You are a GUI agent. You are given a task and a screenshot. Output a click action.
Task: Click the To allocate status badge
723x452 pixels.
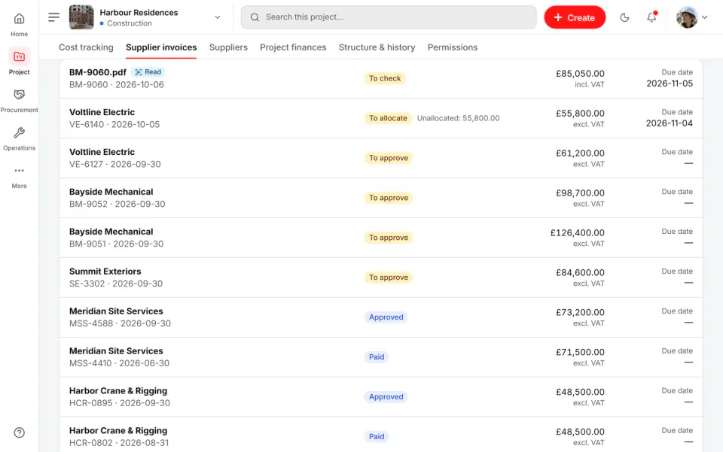tap(388, 118)
